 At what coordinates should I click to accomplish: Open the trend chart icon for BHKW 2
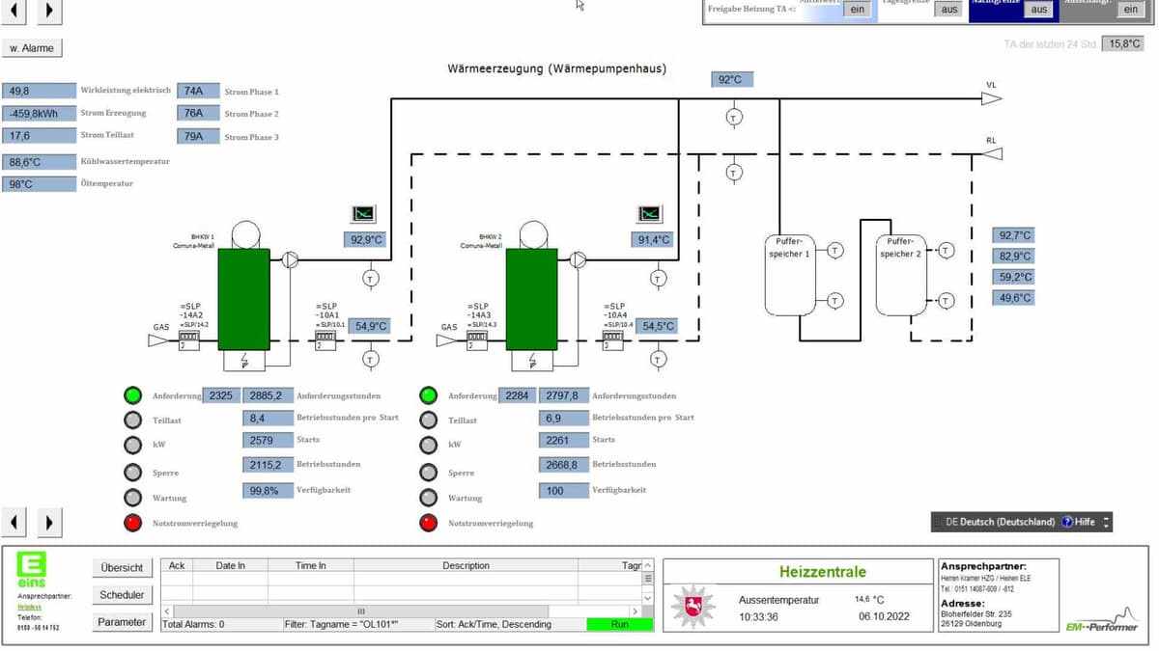pos(651,213)
